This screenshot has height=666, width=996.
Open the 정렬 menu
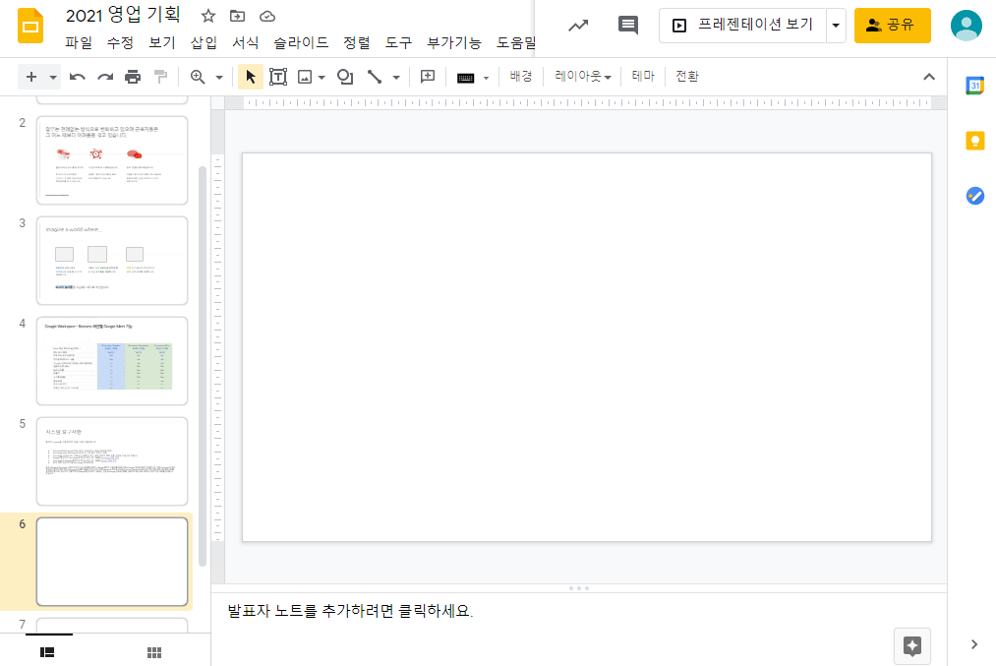(357, 42)
